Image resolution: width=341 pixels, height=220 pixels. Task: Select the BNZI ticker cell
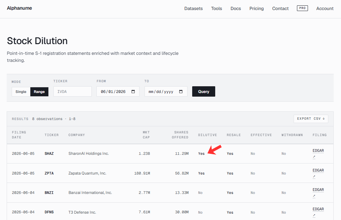click(49, 193)
